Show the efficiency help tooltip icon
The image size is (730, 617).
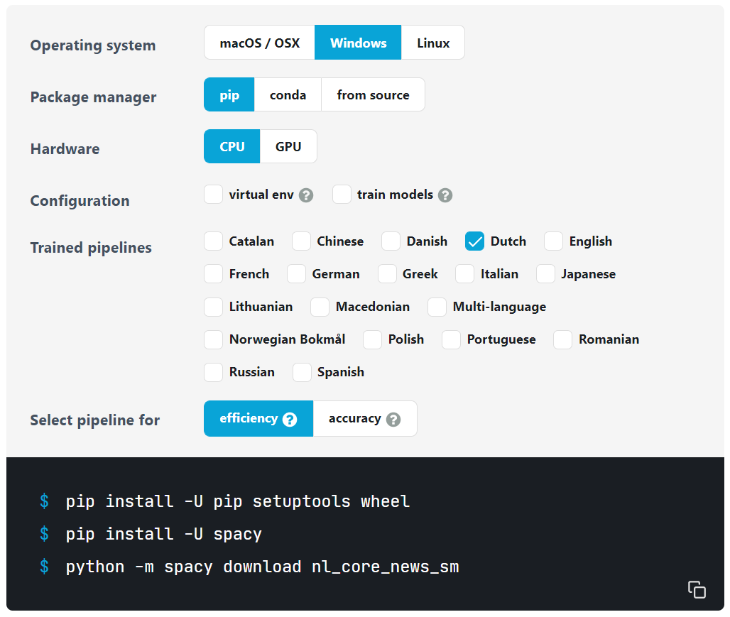point(290,420)
